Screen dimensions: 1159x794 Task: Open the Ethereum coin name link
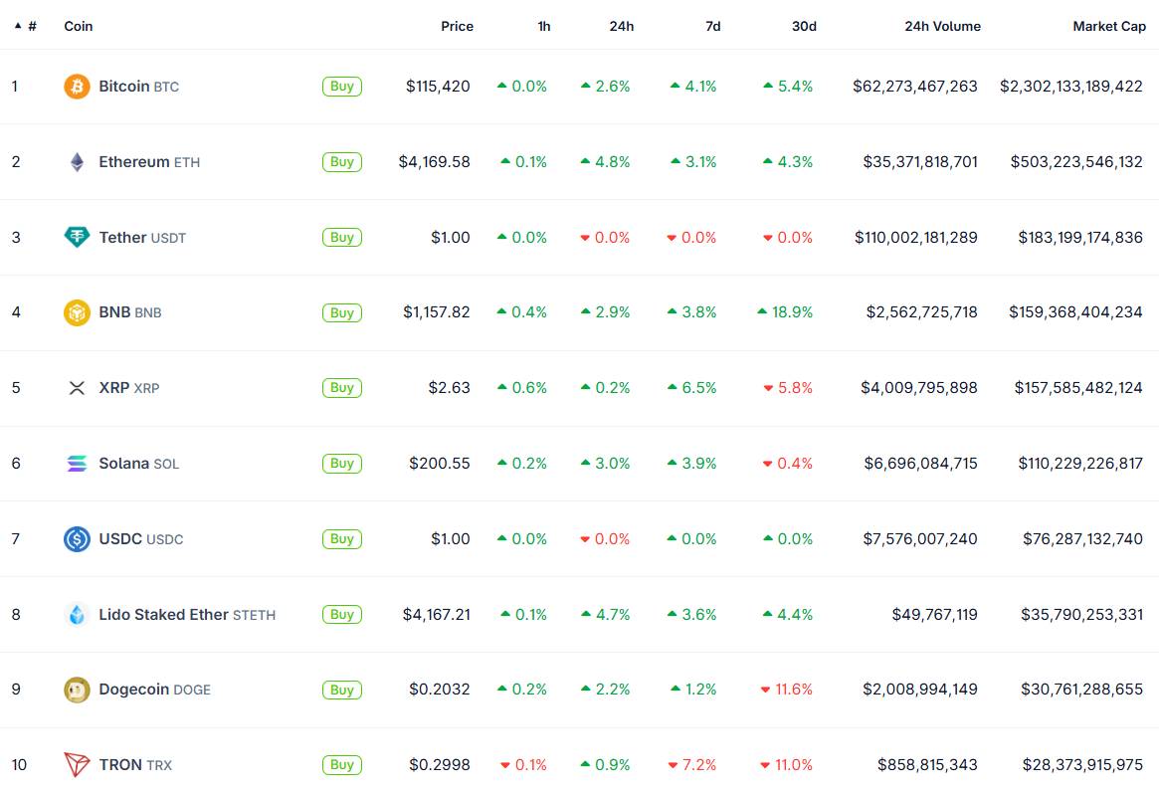134,162
